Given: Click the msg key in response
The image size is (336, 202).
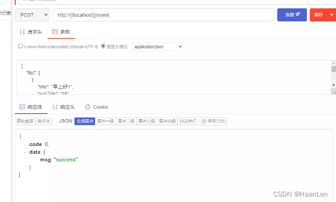Looking at the screenshot, I should (x=46, y=160).
